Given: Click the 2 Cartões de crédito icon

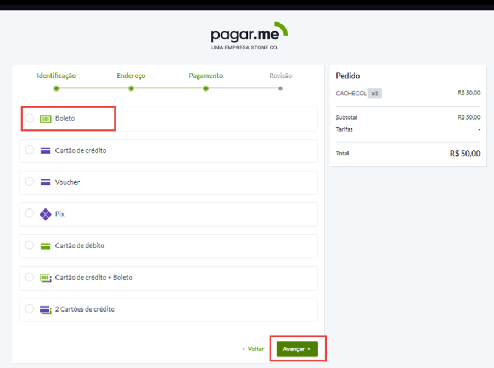Looking at the screenshot, I should (x=46, y=309).
